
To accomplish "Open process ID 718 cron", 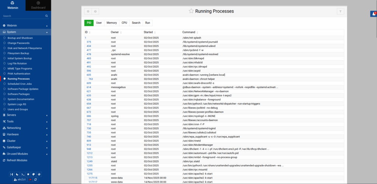I will tap(89, 124).
